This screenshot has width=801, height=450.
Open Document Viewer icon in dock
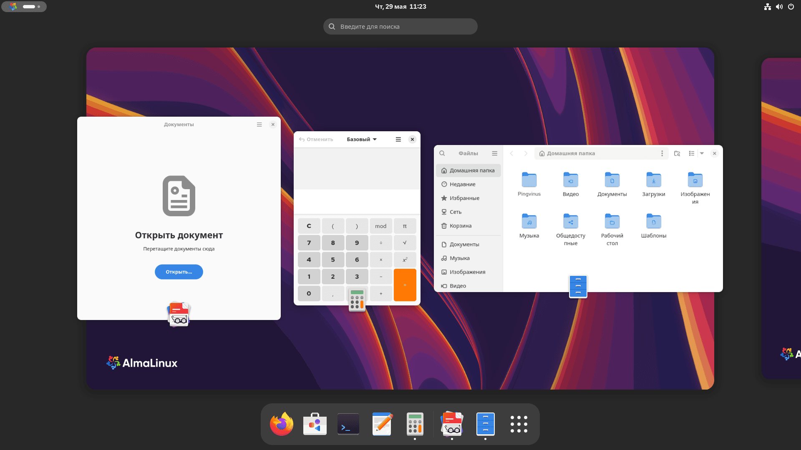[452, 424]
